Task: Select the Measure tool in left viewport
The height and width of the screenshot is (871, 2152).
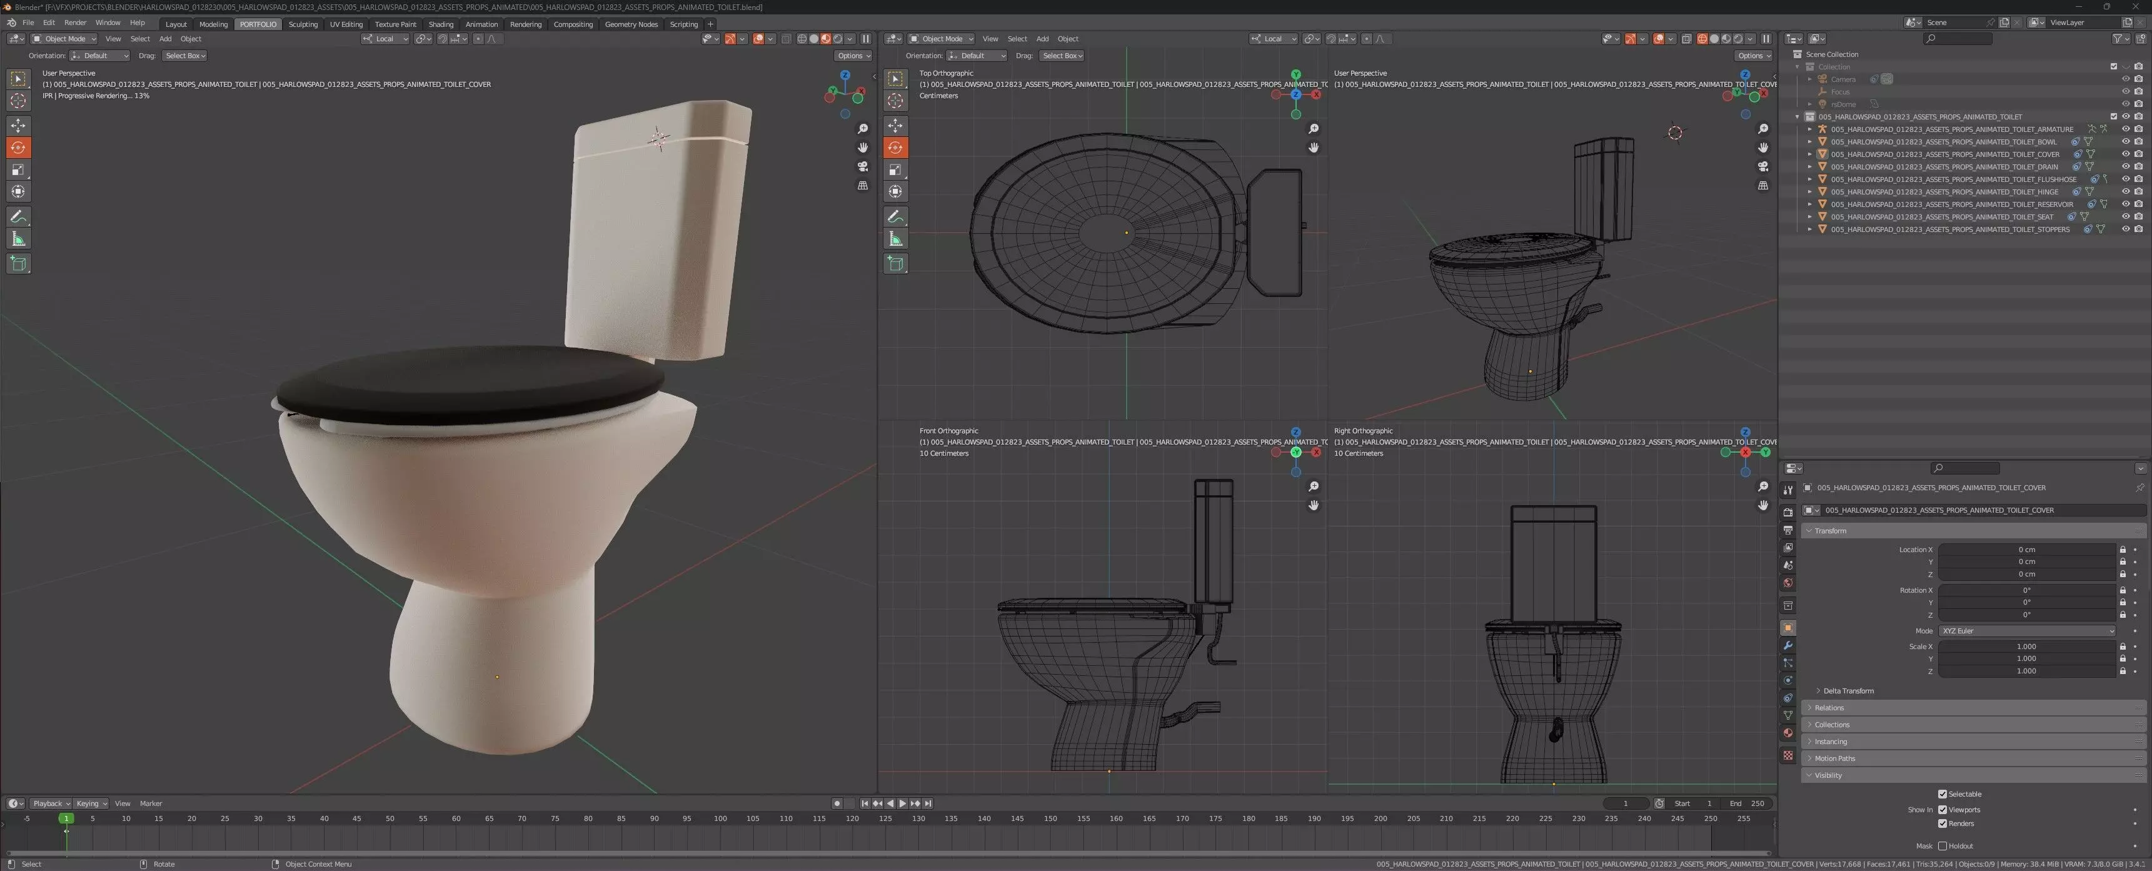Action: click(18, 239)
